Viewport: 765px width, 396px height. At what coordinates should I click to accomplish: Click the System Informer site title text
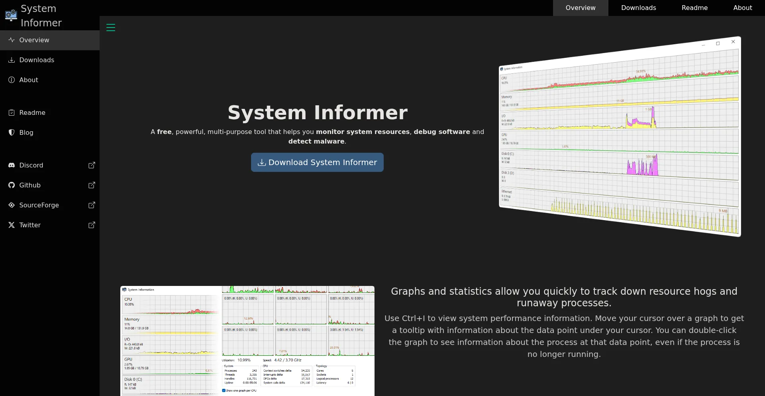[x=41, y=16]
